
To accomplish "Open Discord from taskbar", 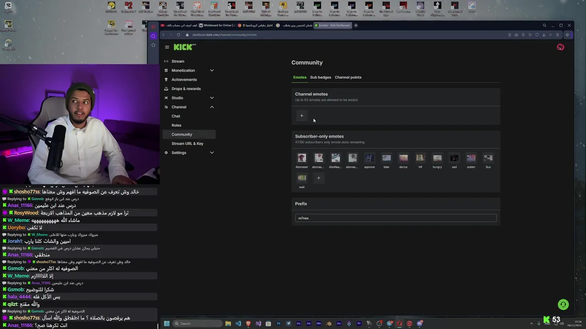I will click(419, 324).
